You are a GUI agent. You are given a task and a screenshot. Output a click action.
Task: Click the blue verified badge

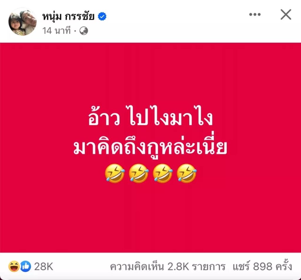(102, 16)
